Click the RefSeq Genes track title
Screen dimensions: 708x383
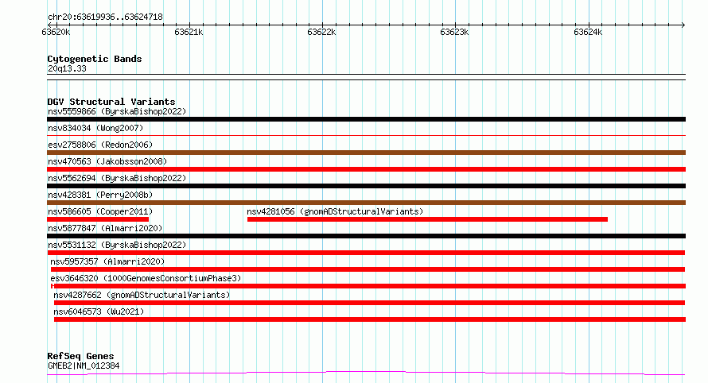click(80, 356)
